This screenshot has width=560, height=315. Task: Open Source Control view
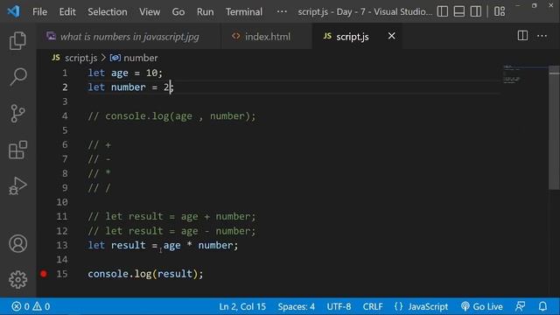click(17, 113)
